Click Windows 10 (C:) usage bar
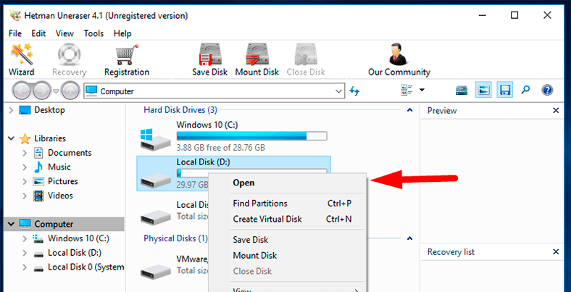Viewport: 571px width, 292px height. (x=251, y=136)
